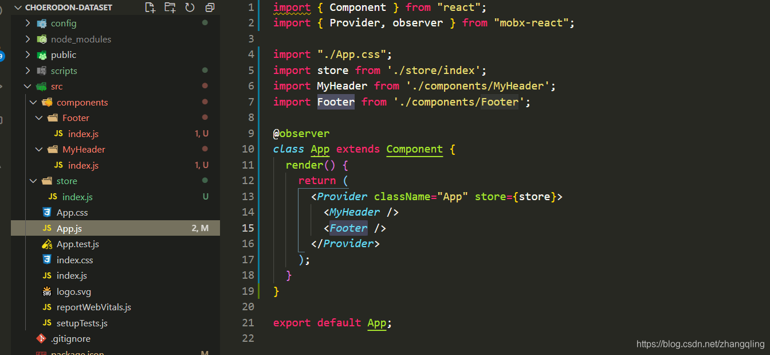Click the 'U' badge on store index.js
Screen dimensions: 770x355
pyautogui.click(x=205, y=197)
